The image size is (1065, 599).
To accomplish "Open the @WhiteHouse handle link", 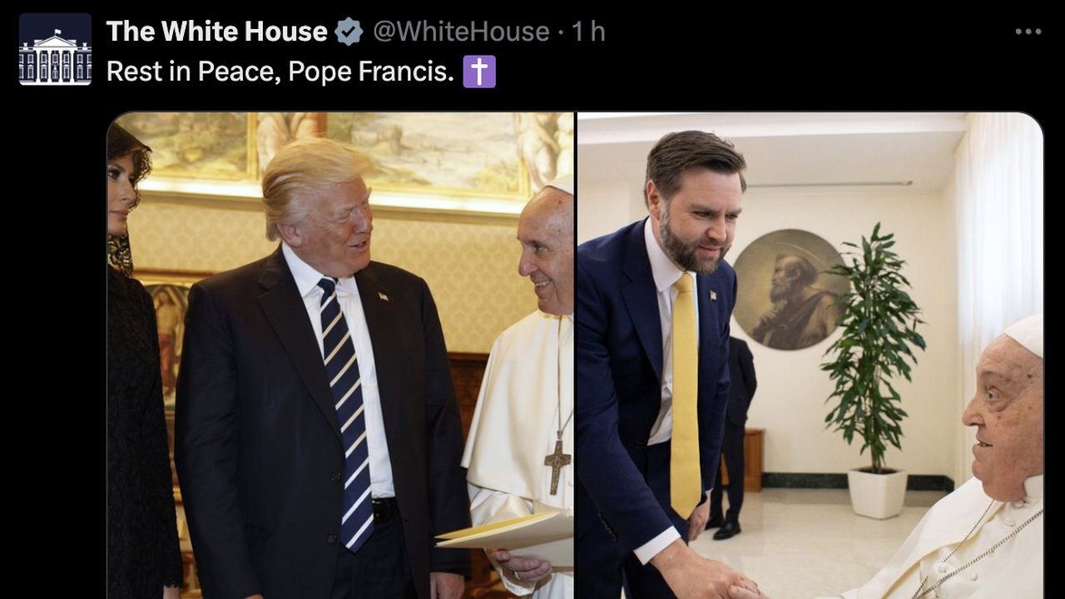I will pos(461,32).
